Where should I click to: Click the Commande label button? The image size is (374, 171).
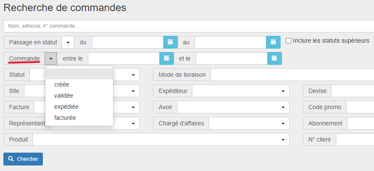(x=24, y=58)
